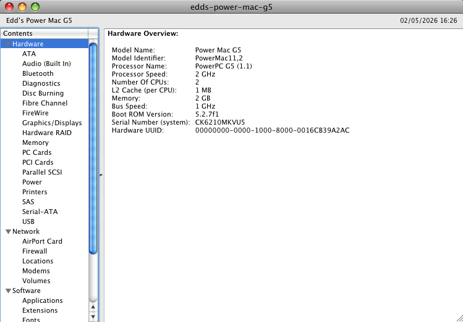Open the Audio (Built In) entry
Viewport: 463px width, 322px height.
[x=46, y=64]
